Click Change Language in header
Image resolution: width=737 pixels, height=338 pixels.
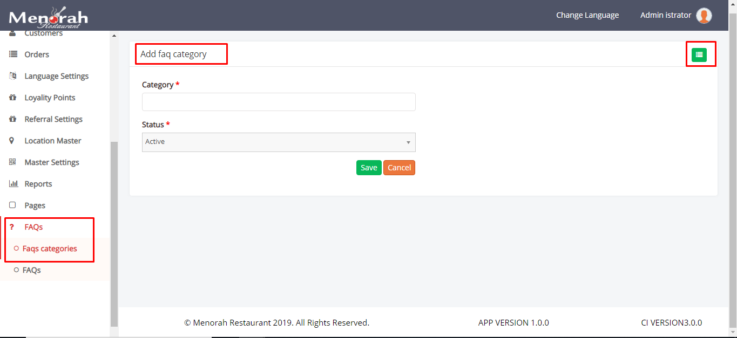click(587, 15)
